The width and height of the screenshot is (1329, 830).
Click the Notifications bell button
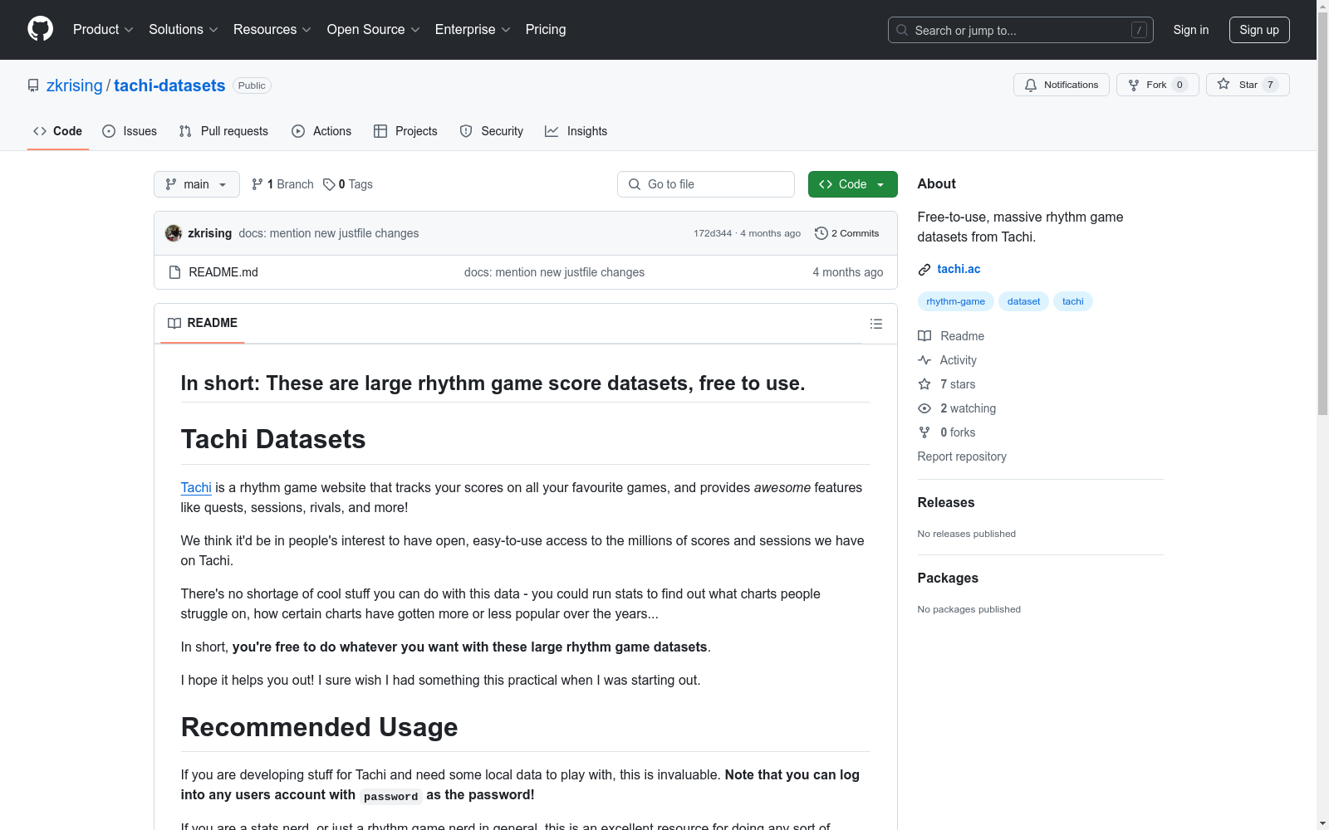point(1061,85)
